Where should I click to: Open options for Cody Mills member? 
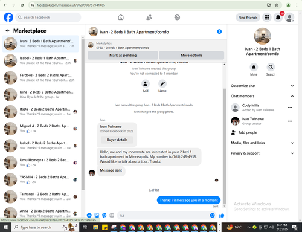click(290, 108)
